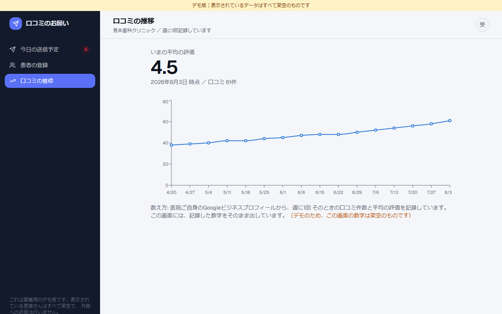Click the chart data point for 5/25
Image resolution: width=502 pixels, height=314 pixels.
pyautogui.click(x=264, y=139)
